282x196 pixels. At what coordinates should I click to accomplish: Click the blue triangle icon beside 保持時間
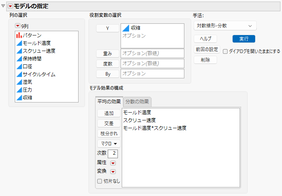tap(19, 59)
